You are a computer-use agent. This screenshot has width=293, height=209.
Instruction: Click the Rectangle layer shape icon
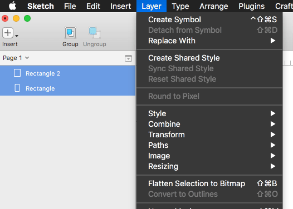click(x=17, y=88)
